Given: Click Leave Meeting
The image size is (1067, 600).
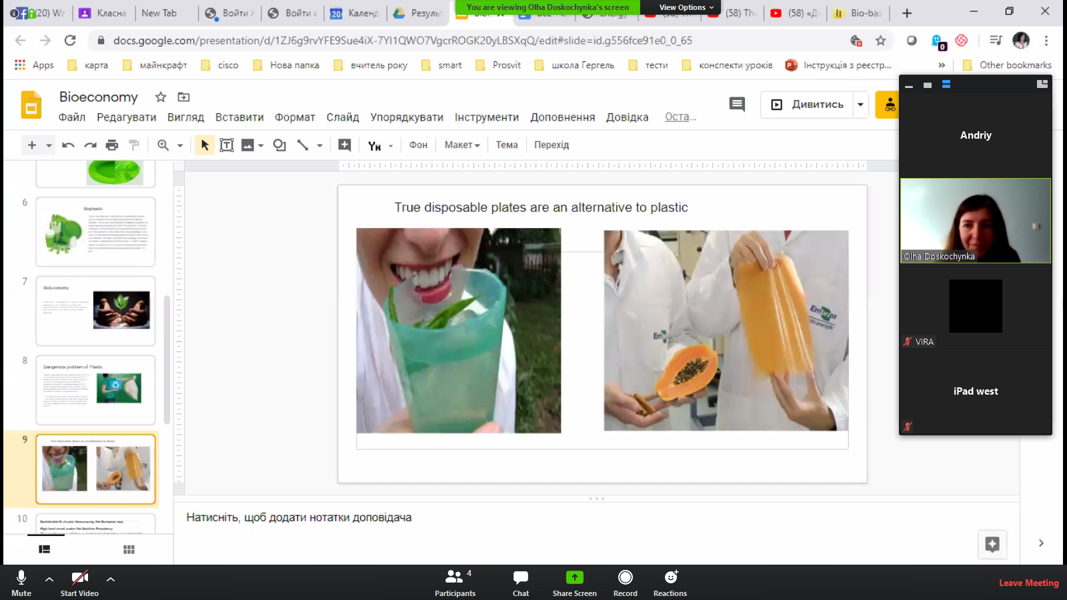Looking at the screenshot, I should click(x=1028, y=583).
